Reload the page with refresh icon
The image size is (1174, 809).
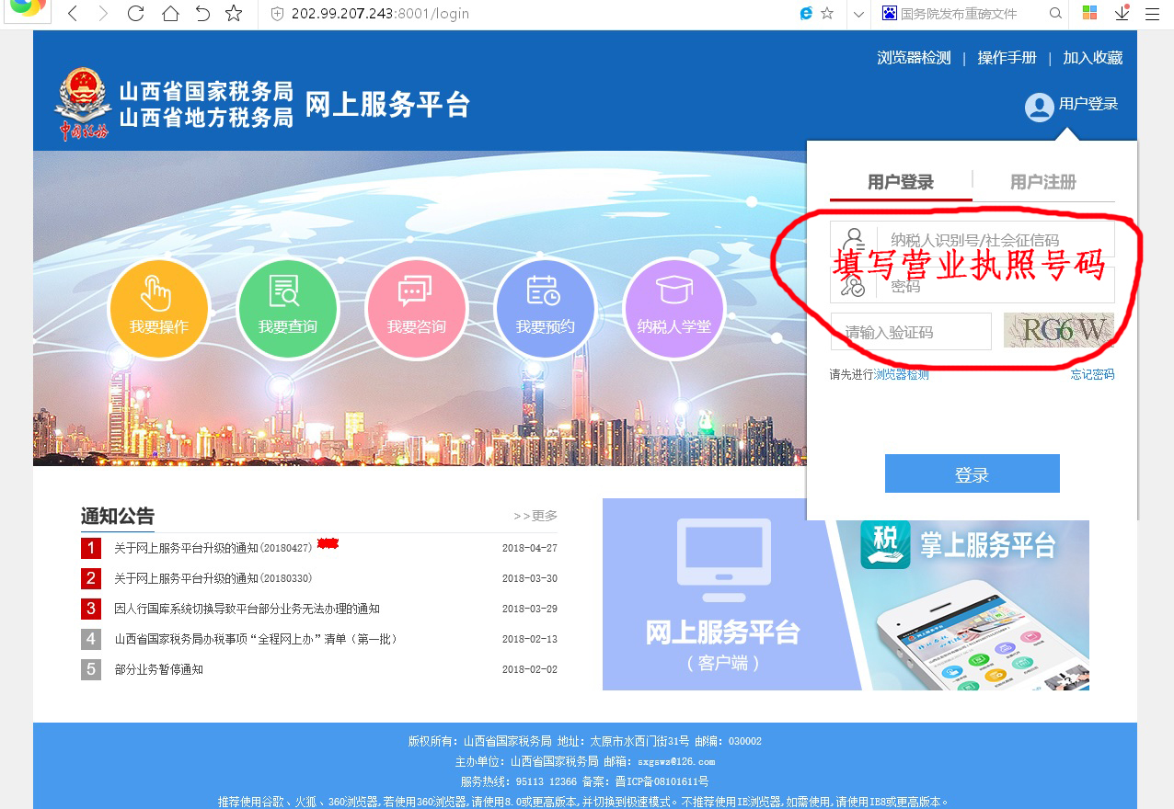coord(135,14)
